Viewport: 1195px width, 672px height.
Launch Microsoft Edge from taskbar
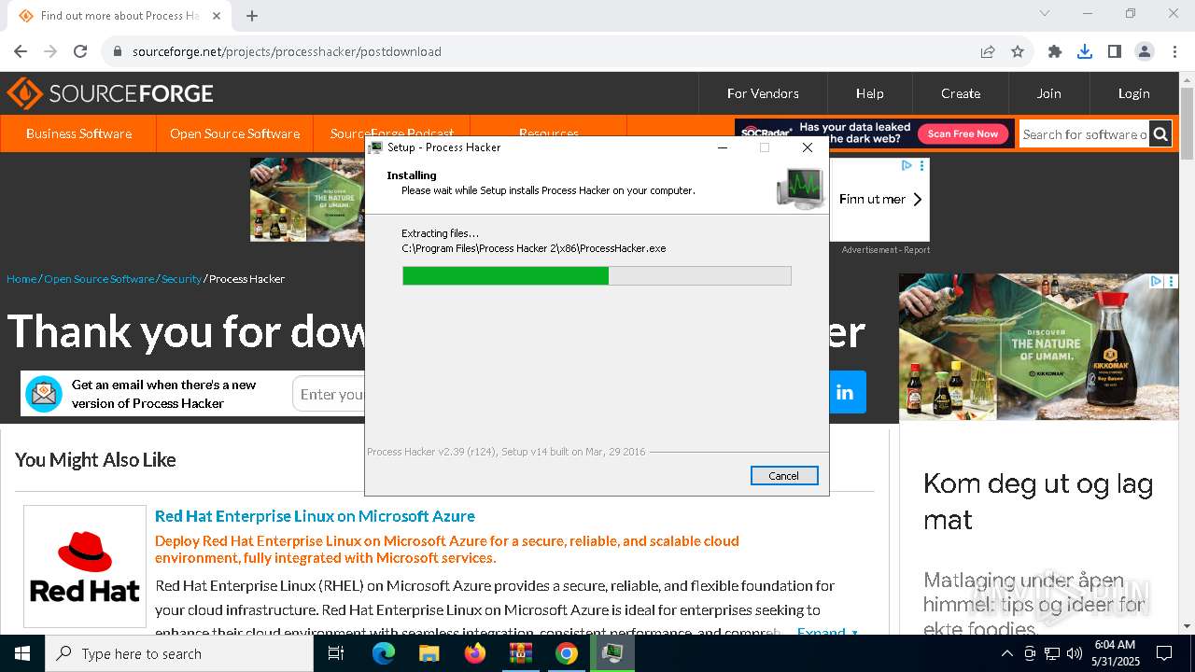pyautogui.click(x=384, y=653)
